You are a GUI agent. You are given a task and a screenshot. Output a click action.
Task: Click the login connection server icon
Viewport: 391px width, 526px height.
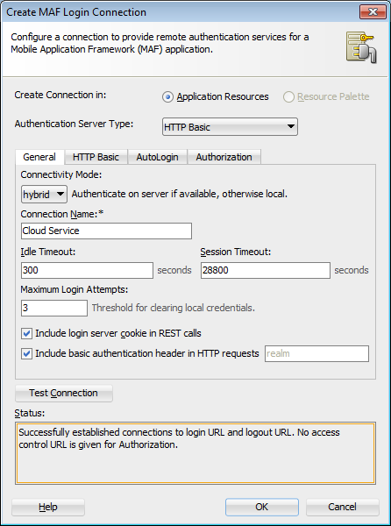(361, 47)
